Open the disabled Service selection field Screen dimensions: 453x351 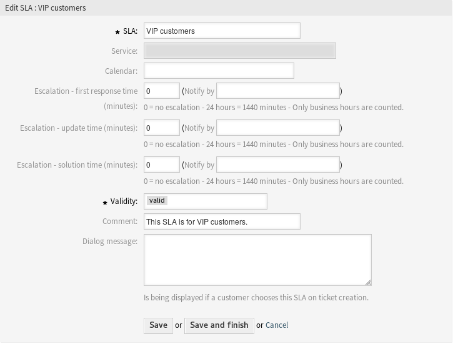(x=240, y=51)
